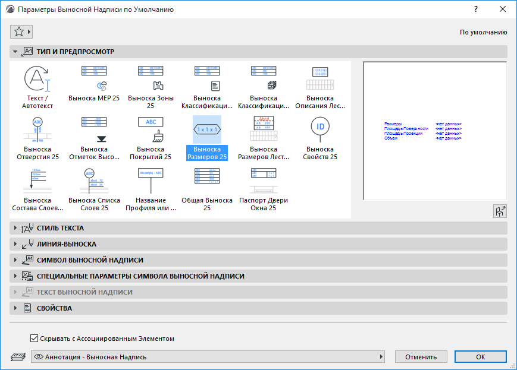Pick the Выноска Зоны 25 label
The image size is (517, 370).
(x=151, y=87)
